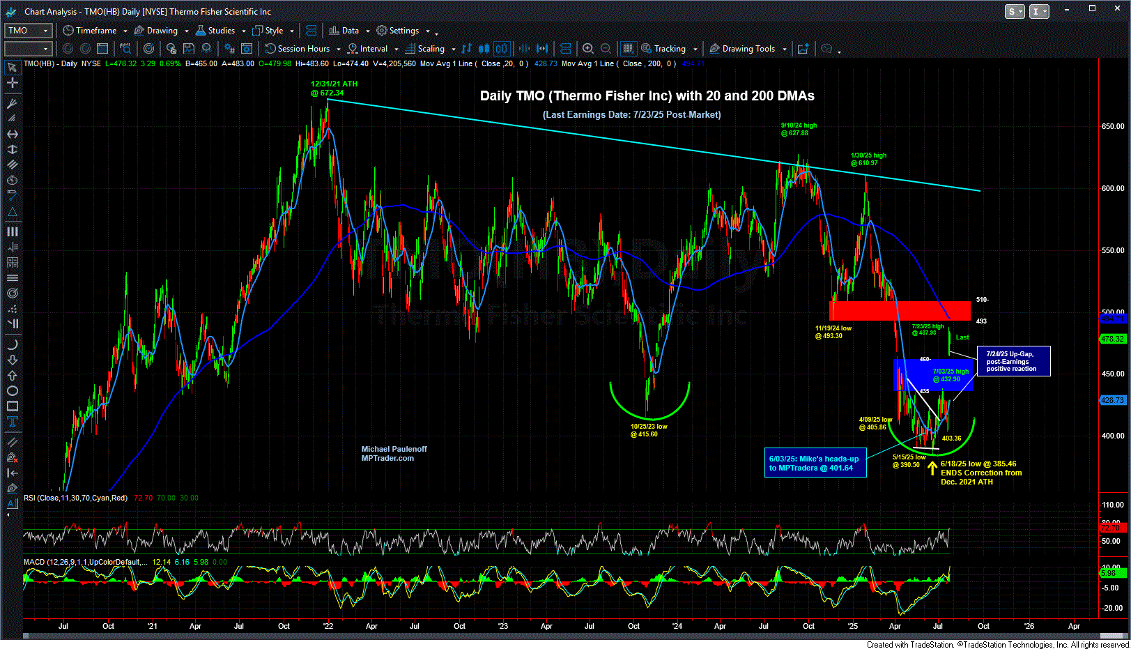1131x649 pixels.
Task: Toggle candlestick chart style
Action: (484, 49)
